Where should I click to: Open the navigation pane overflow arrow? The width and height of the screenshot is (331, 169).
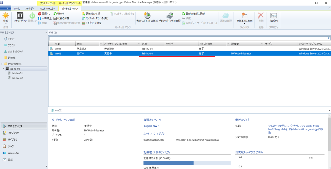(46, 166)
